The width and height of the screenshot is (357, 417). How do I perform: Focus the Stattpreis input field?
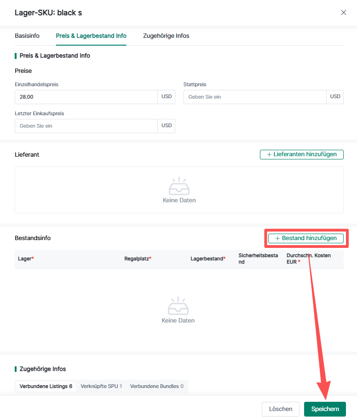[x=255, y=97]
